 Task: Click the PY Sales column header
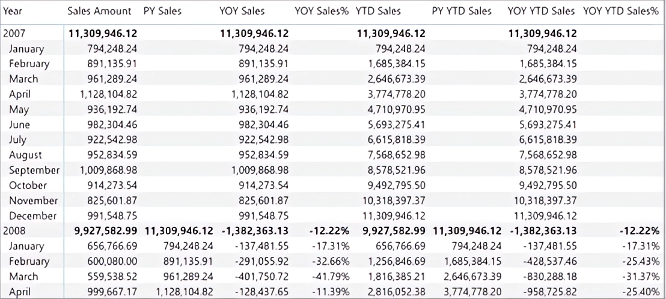point(163,11)
